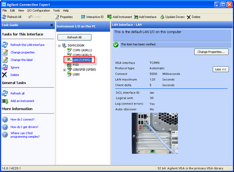The height and width of the screenshot is (172, 234).
Task: Click Refresh this LAN interface link
Action: click(x=28, y=45)
